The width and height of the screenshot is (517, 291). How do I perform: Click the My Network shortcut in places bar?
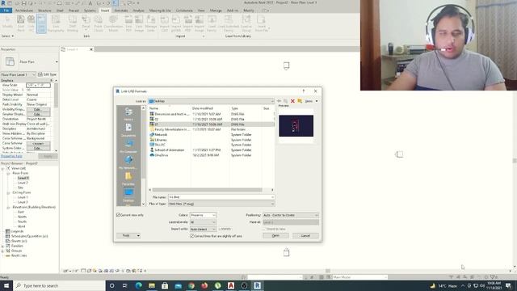128,162
